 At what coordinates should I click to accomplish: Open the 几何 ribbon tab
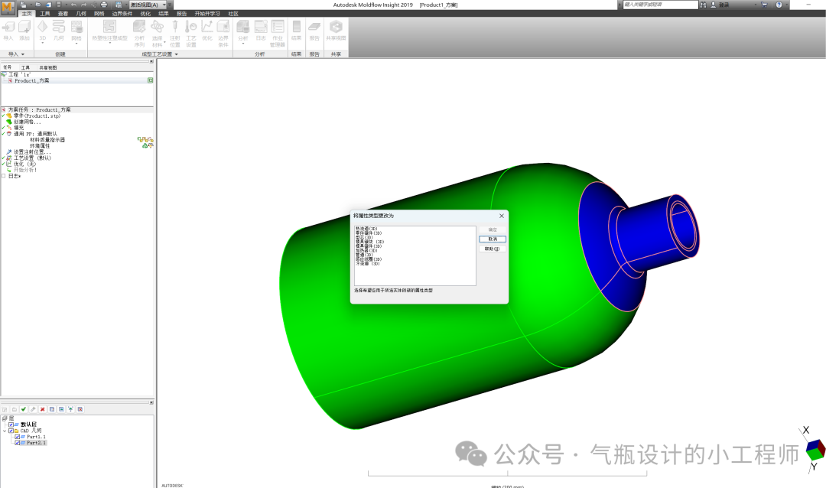click(x=81, y=14)
